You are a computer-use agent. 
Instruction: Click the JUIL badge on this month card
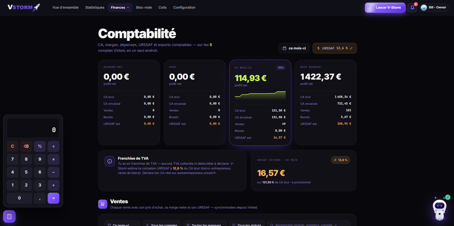281,67
